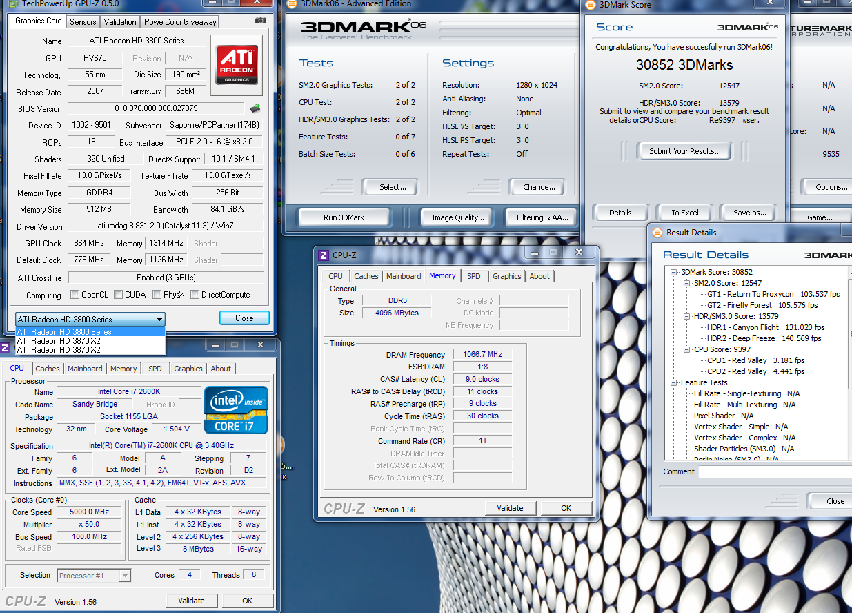This screenshot has width=852, height=613.
Task: Collapse the Feature Tests tree node
Action: (675, 382)
